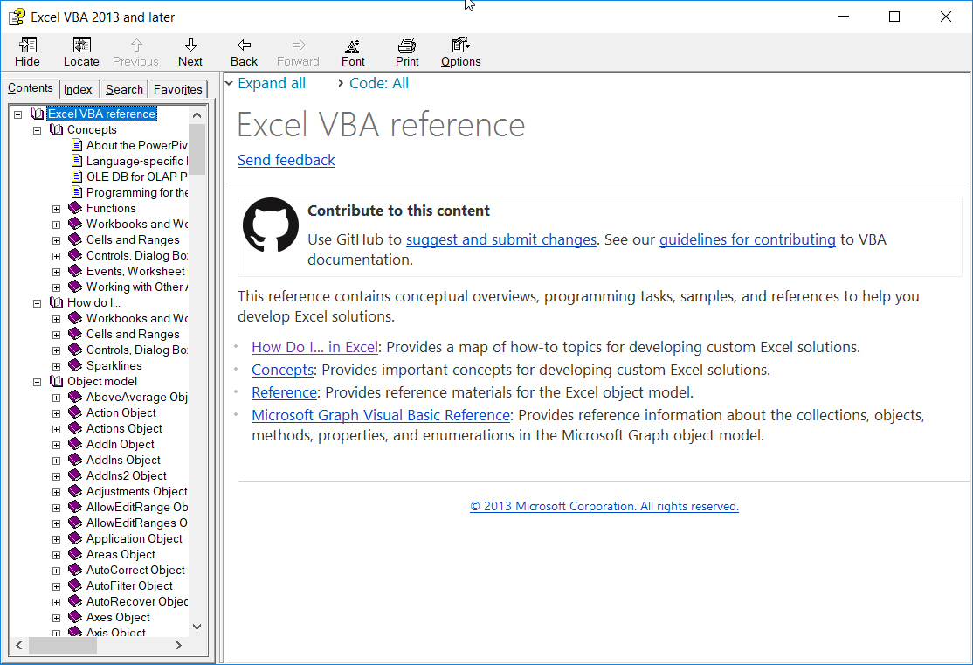This screenshot has width=973, height=665.
Task: Expand the AddIn Object node
Action: coord(56,445)
